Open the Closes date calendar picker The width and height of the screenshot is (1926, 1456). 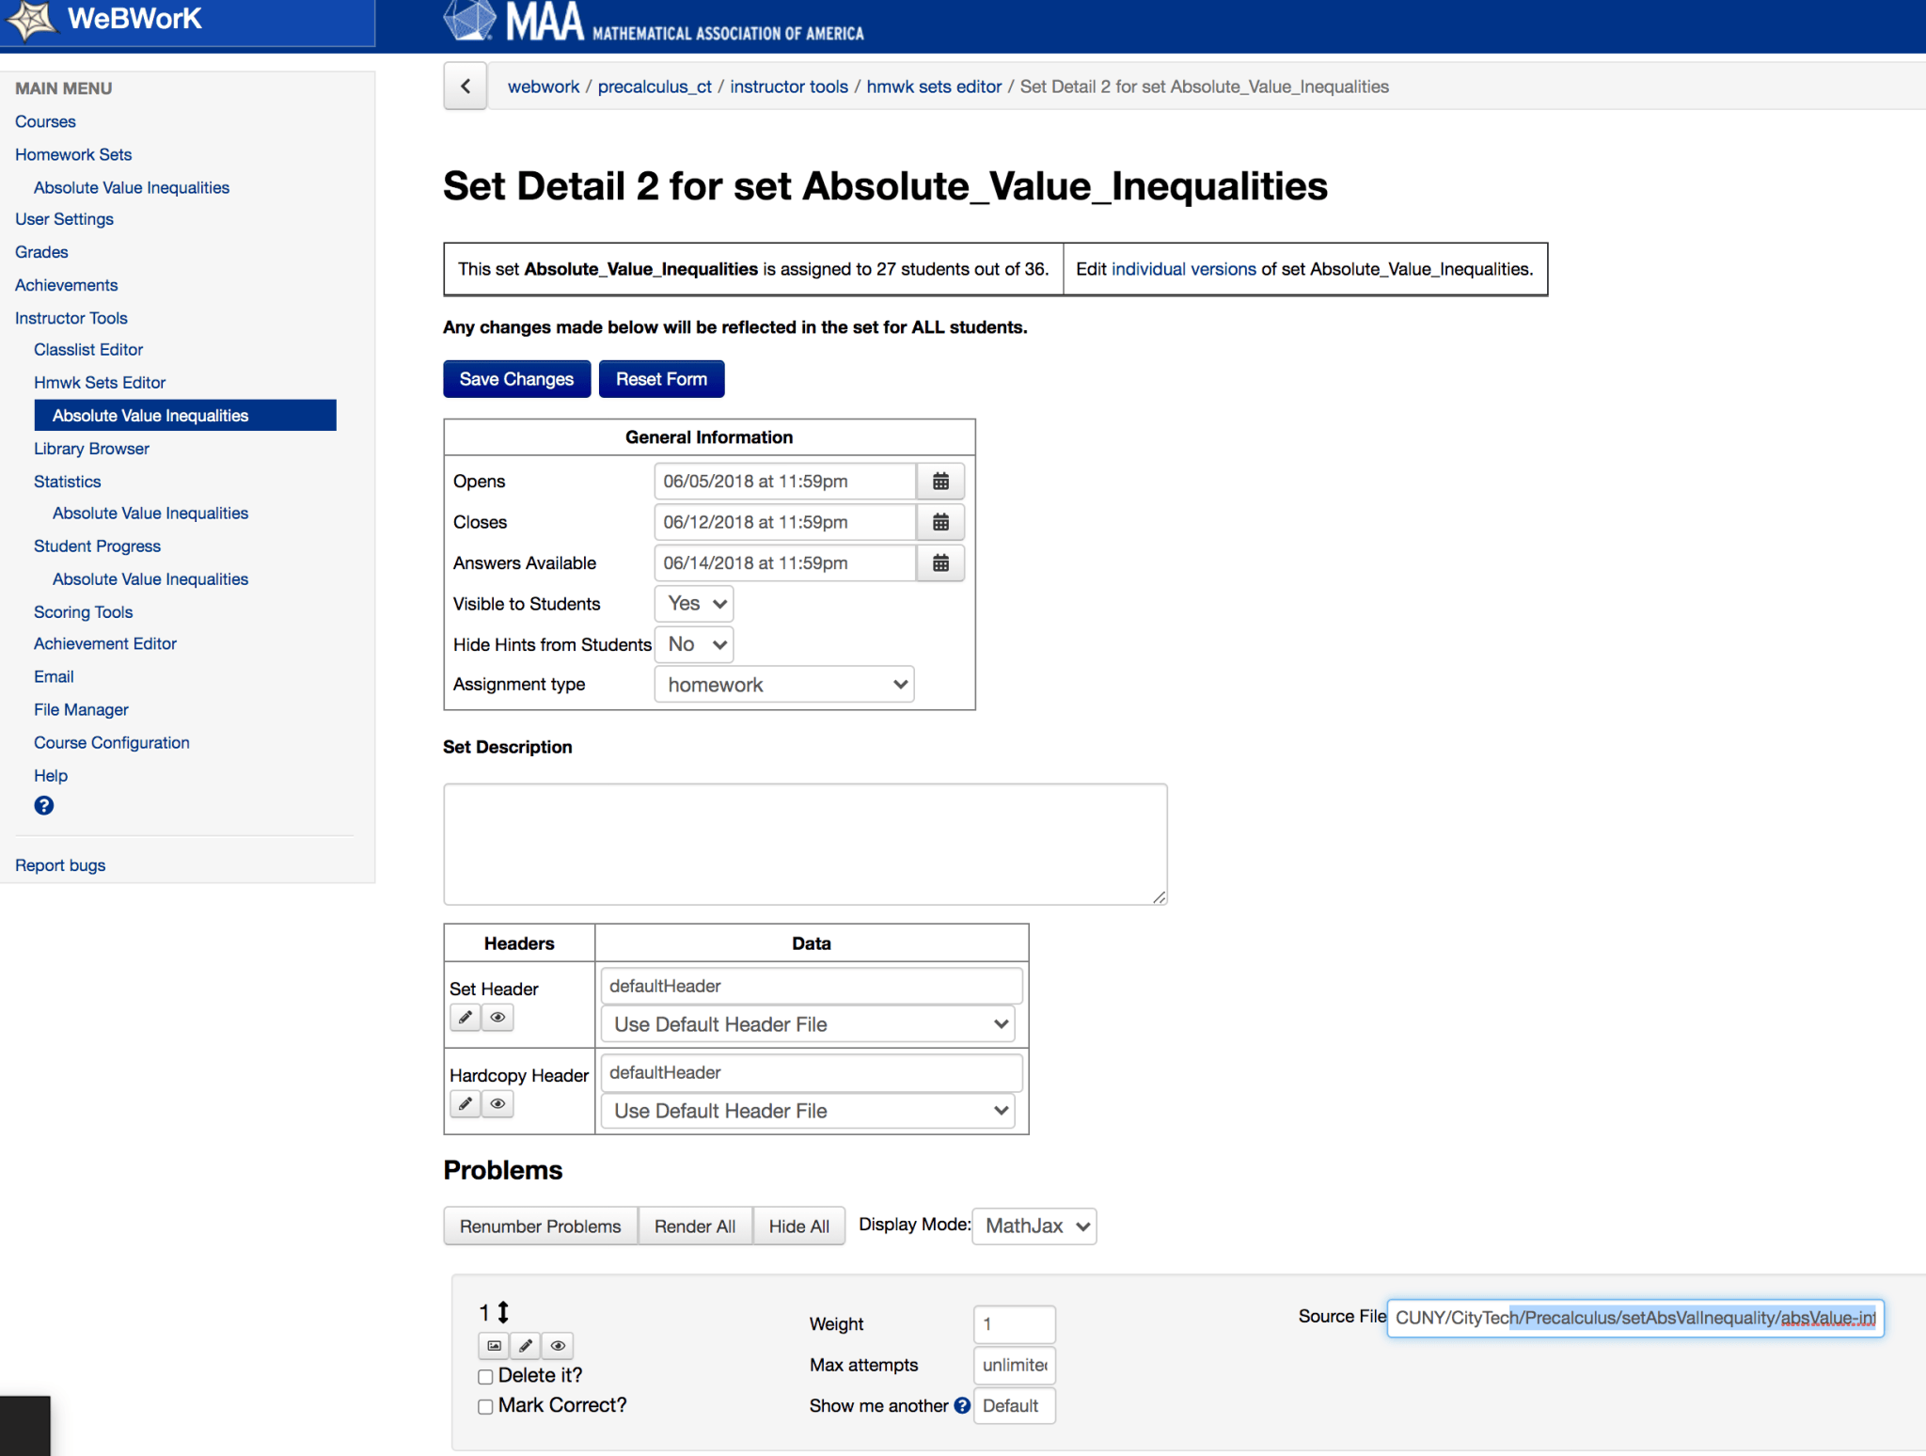click(x=940, y=522)
